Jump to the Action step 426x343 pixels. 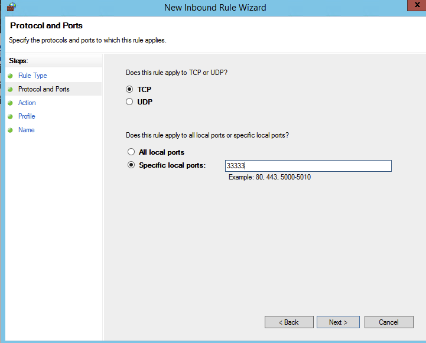(27, 103)
